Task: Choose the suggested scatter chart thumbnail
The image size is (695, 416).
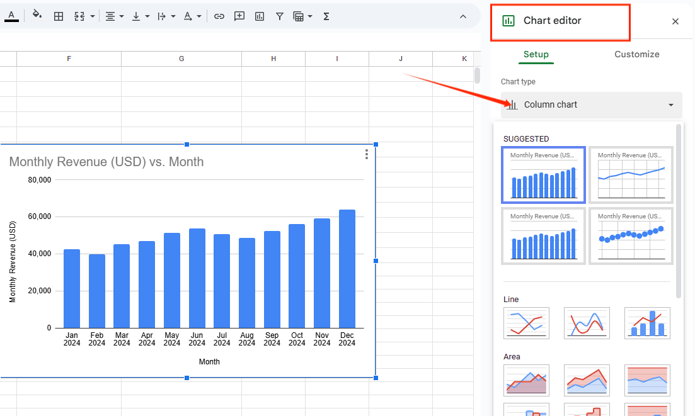Action: (631, 236)
